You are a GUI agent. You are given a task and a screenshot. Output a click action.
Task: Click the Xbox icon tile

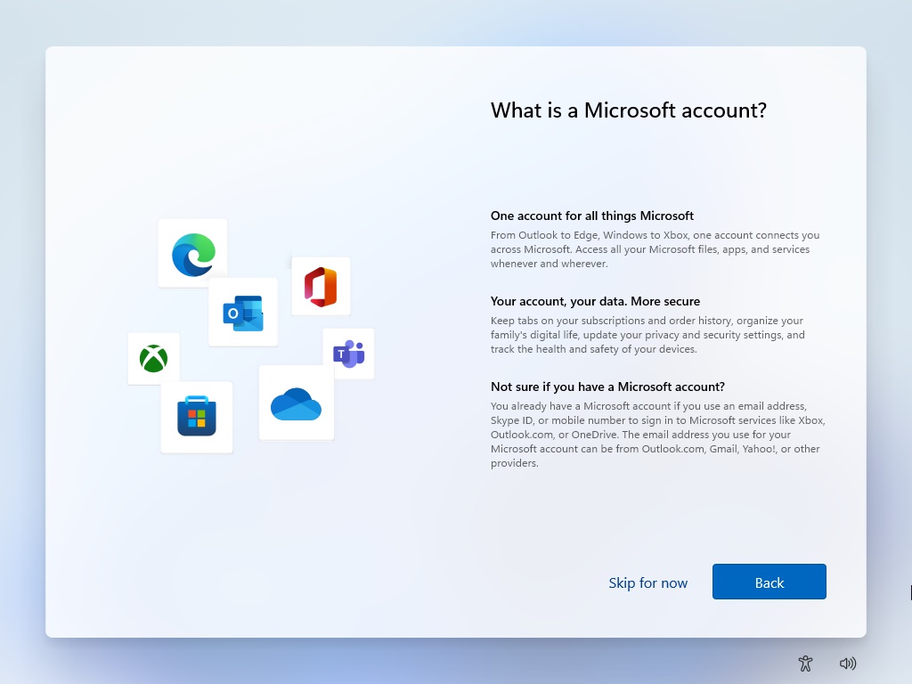point(153,358)
